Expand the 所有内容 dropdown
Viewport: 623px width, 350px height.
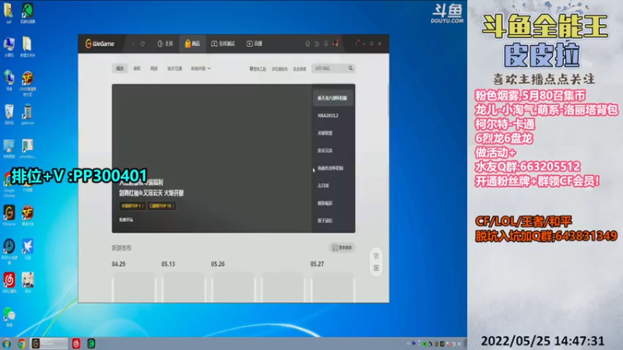click(200, 68)
